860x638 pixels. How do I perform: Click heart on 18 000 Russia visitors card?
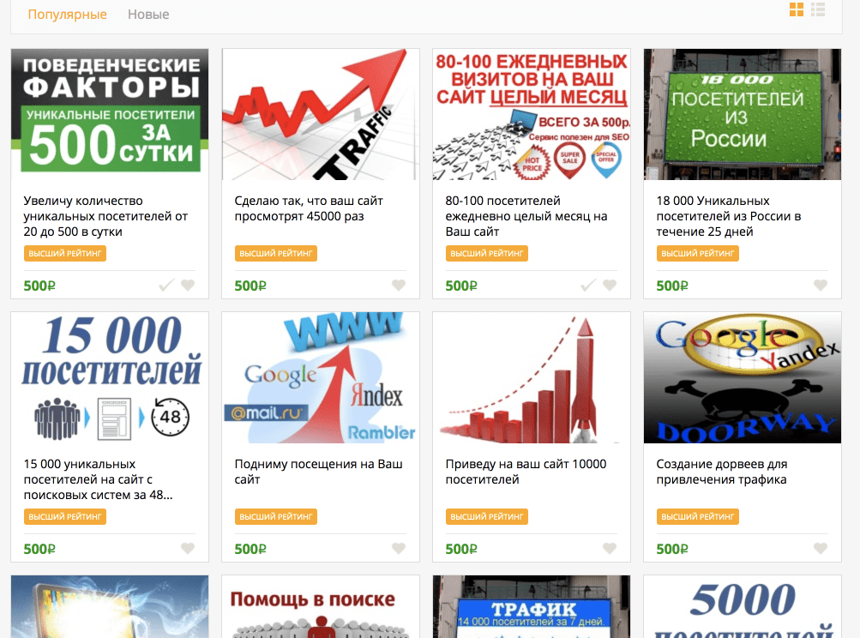pyautogui.click(x=821, y=285)
